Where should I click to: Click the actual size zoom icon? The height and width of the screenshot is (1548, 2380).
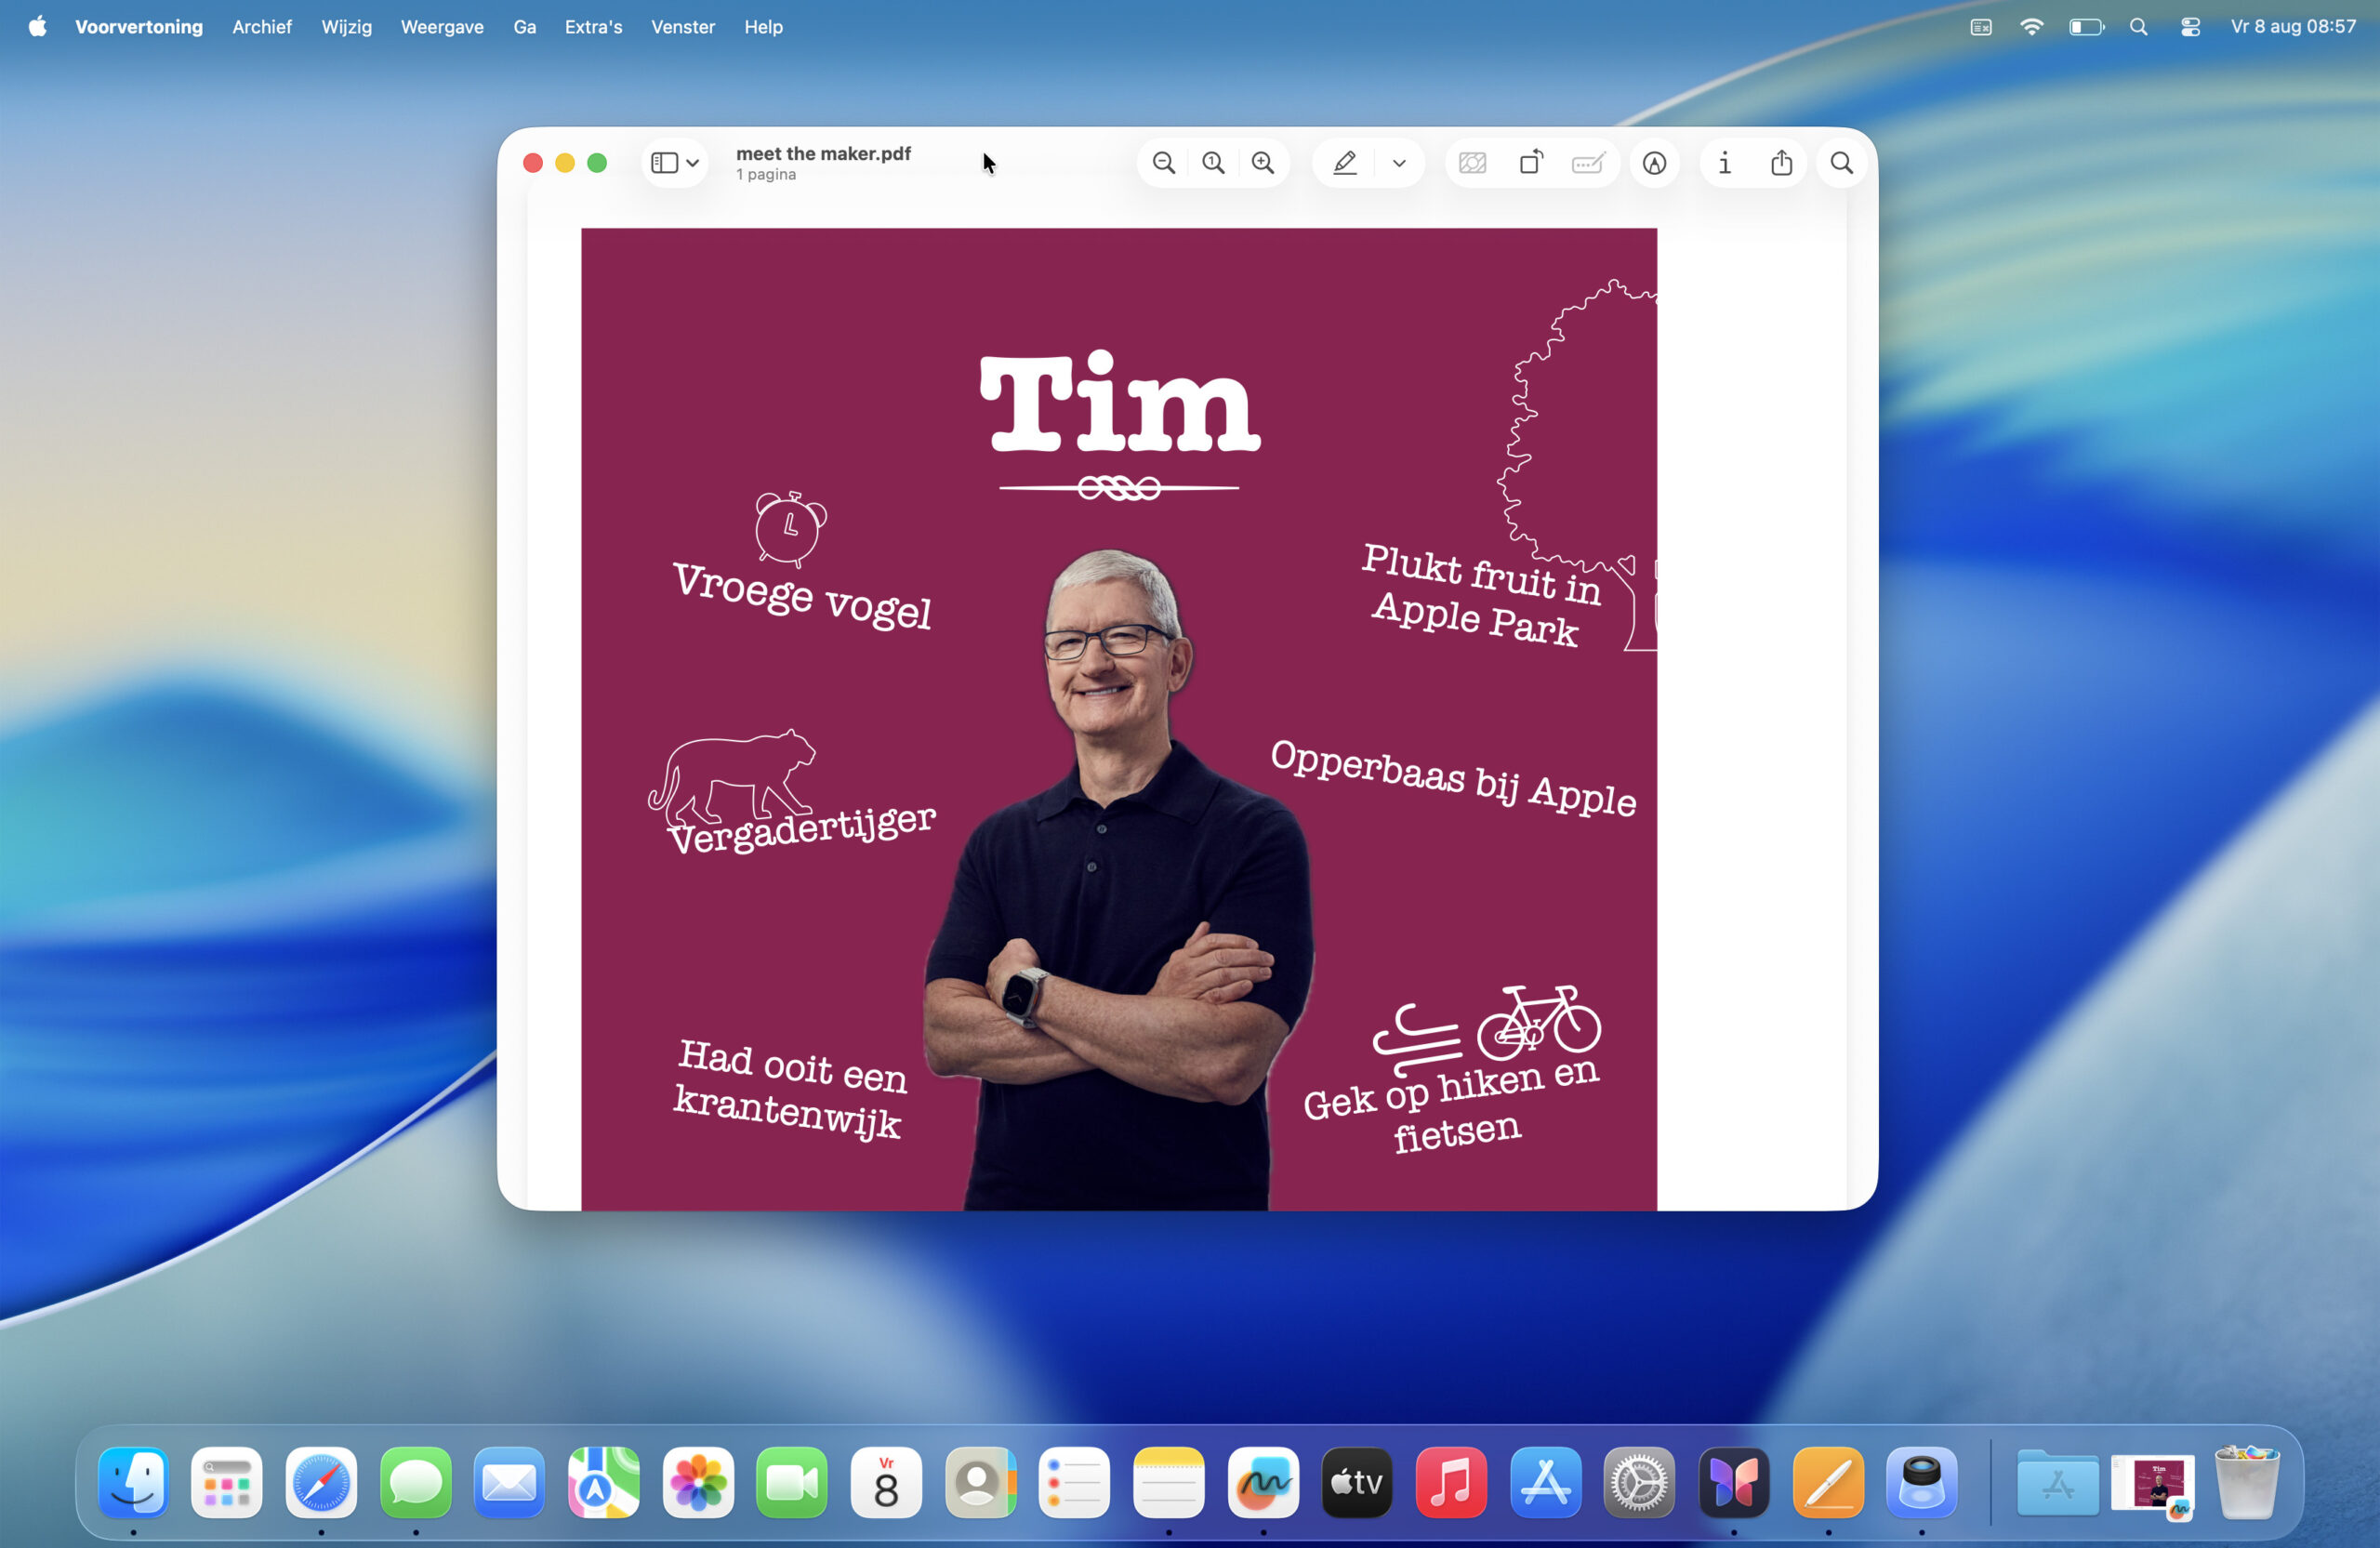click(1213, 163)
